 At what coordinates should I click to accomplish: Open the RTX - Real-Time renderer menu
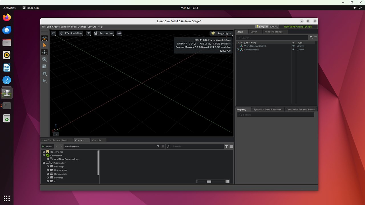[71, 33]
